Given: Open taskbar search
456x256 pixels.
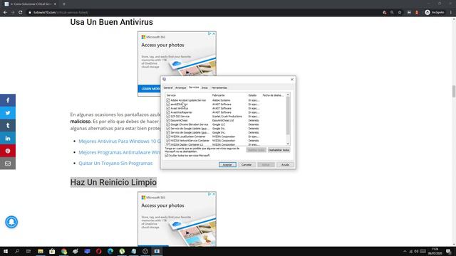Looking at the screenshot, I should (x=17, y=251).
